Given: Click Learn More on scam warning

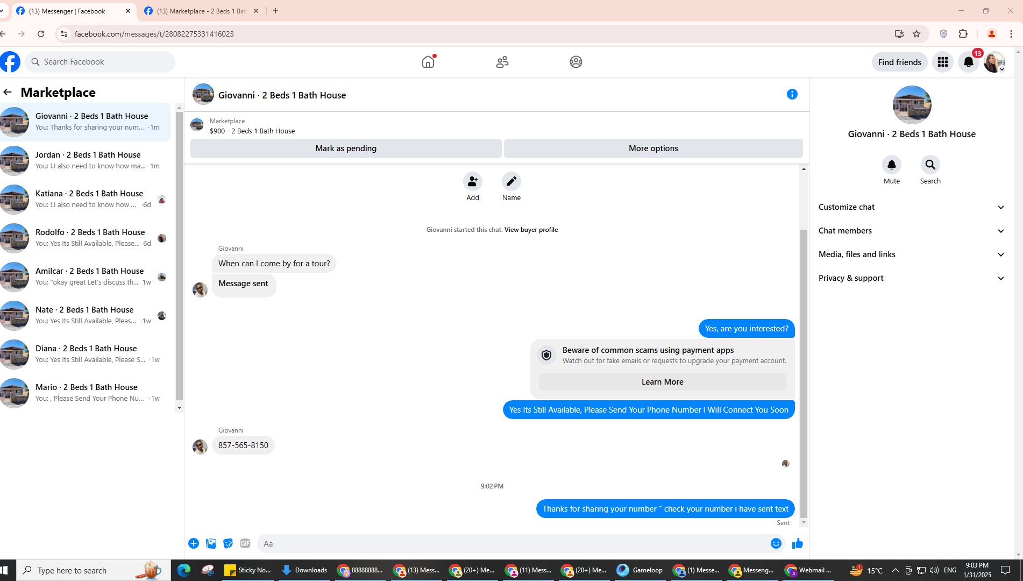Looking at the screenshot, I should coord(662,382).
